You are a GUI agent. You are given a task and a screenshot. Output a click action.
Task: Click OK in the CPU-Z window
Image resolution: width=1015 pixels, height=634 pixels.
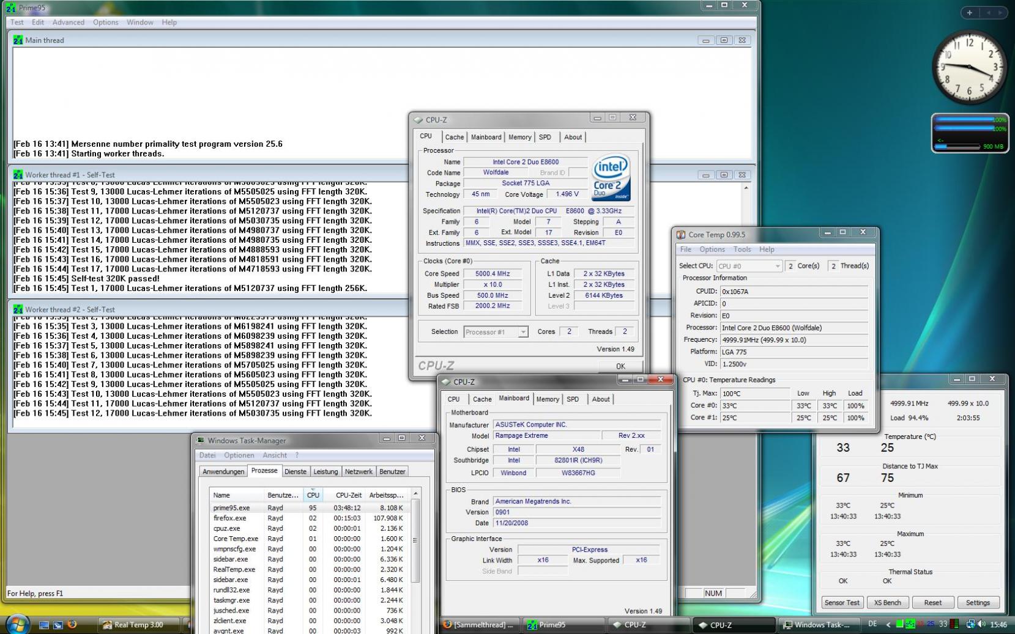pyautogui.click(x=620, y=366)
